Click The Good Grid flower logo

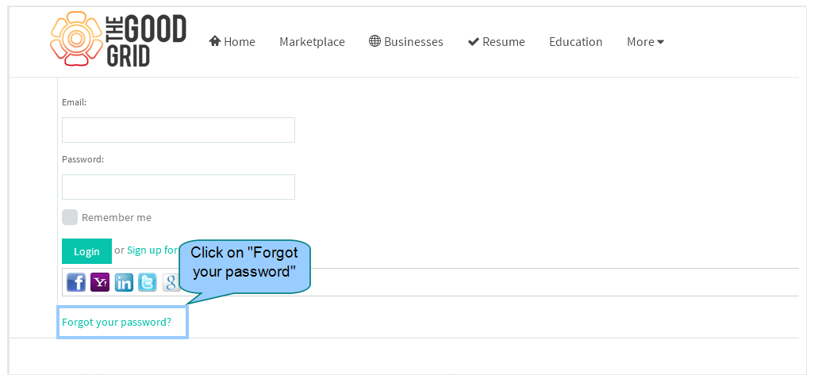(x=76, y=39)
